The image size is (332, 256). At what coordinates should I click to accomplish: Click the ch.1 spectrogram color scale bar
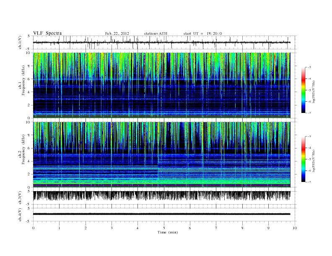pyautogui.click(x=303, y=90)
